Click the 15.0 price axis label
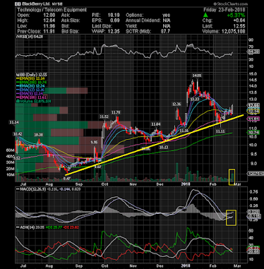Viewport: 264px width, 269px height. click(x=253, y=74)
